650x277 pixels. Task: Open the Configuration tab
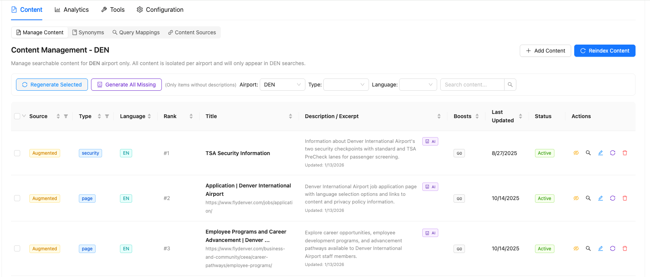(x=160, y=10)
